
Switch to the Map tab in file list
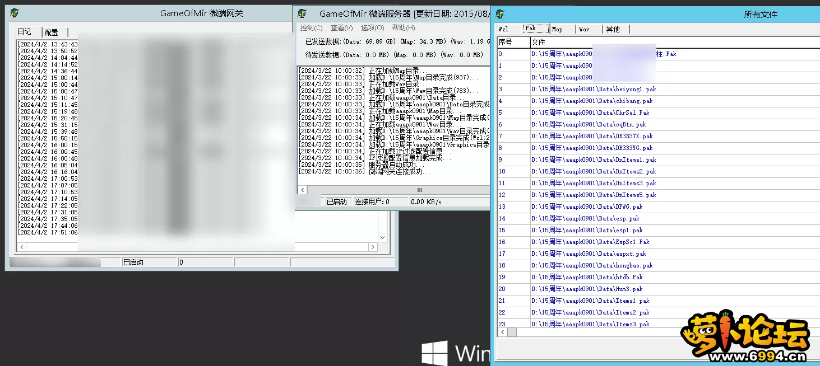[x=562, y=29]
